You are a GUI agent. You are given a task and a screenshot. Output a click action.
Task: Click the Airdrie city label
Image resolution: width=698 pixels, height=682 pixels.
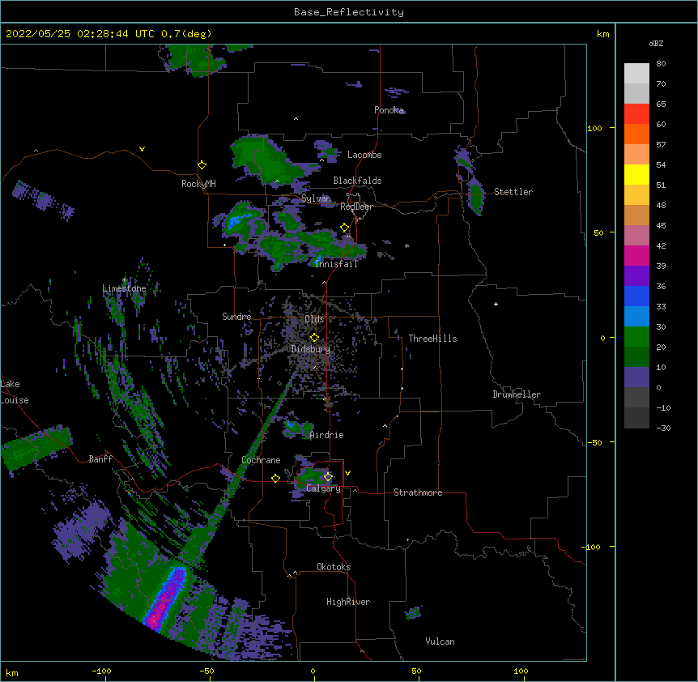(x=327, y=435)
